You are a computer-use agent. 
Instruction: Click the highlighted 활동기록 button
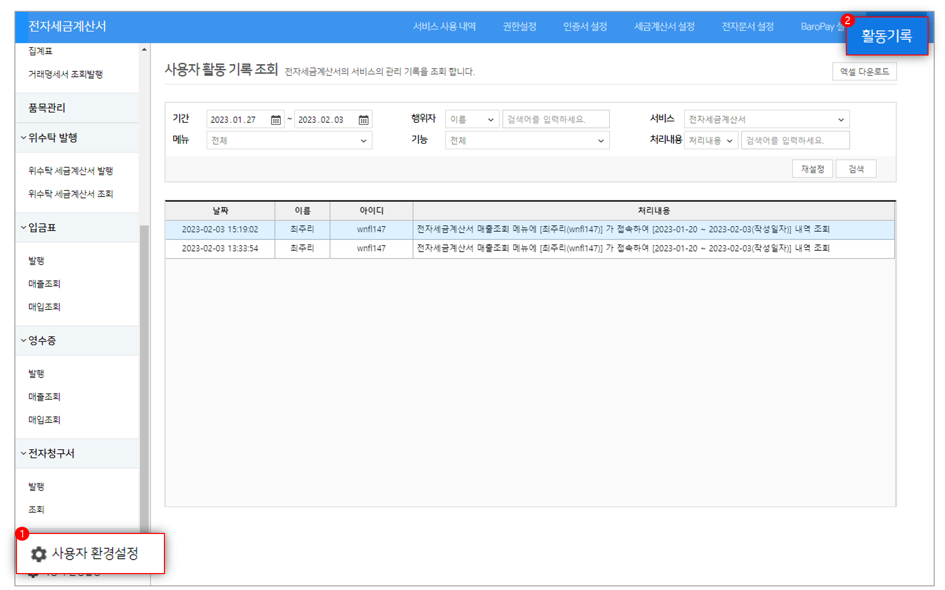[x=887, y=36]
